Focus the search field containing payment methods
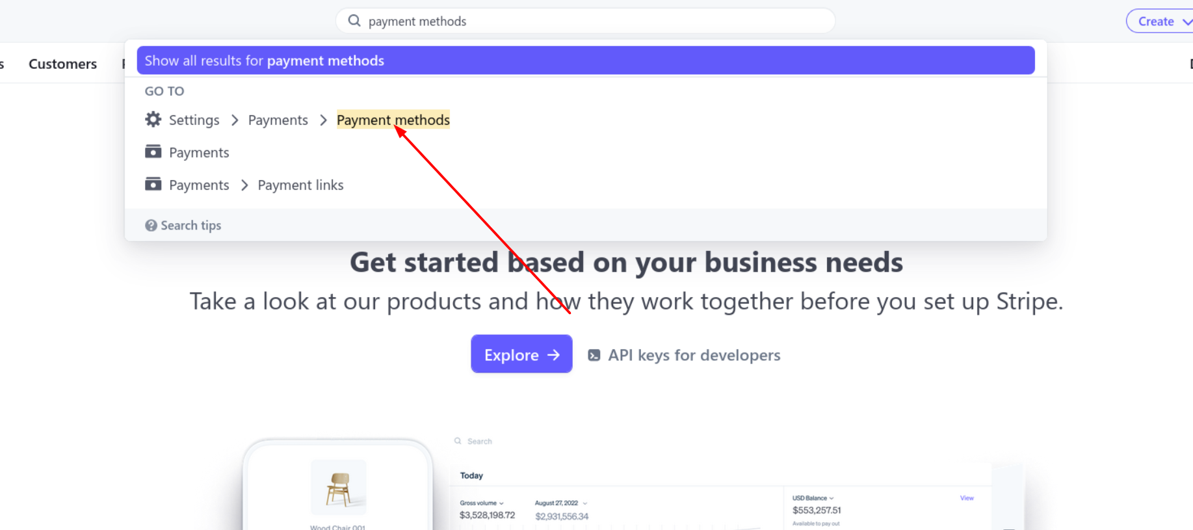 [585, 21]
